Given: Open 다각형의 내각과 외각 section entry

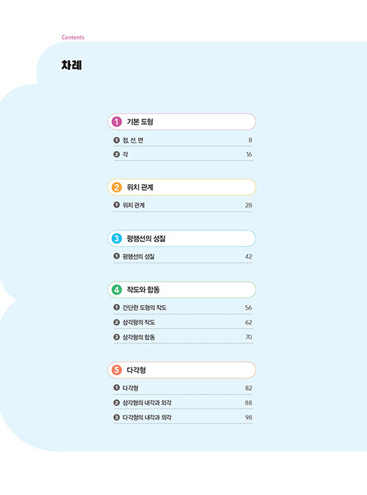Looking at the screenshot, I should (x=183, y=417).
